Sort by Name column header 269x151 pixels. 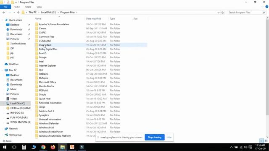pos(38,18)
